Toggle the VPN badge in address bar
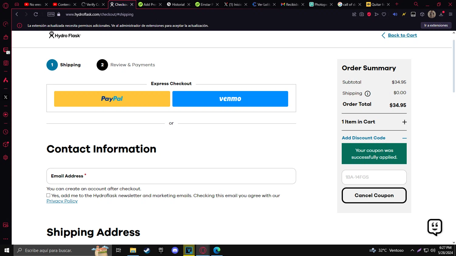456x256 pixels. tap(51, 14)
